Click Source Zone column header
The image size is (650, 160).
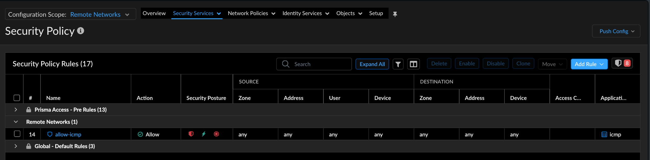244,98
